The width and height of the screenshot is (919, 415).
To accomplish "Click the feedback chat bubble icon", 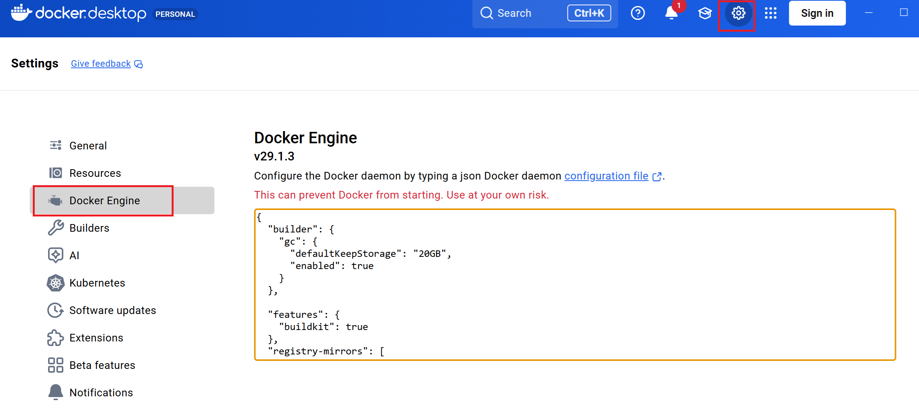I will (x=139, y=64).
